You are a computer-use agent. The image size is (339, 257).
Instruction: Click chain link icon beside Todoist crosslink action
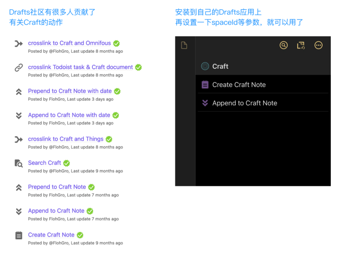click(19, 67)
